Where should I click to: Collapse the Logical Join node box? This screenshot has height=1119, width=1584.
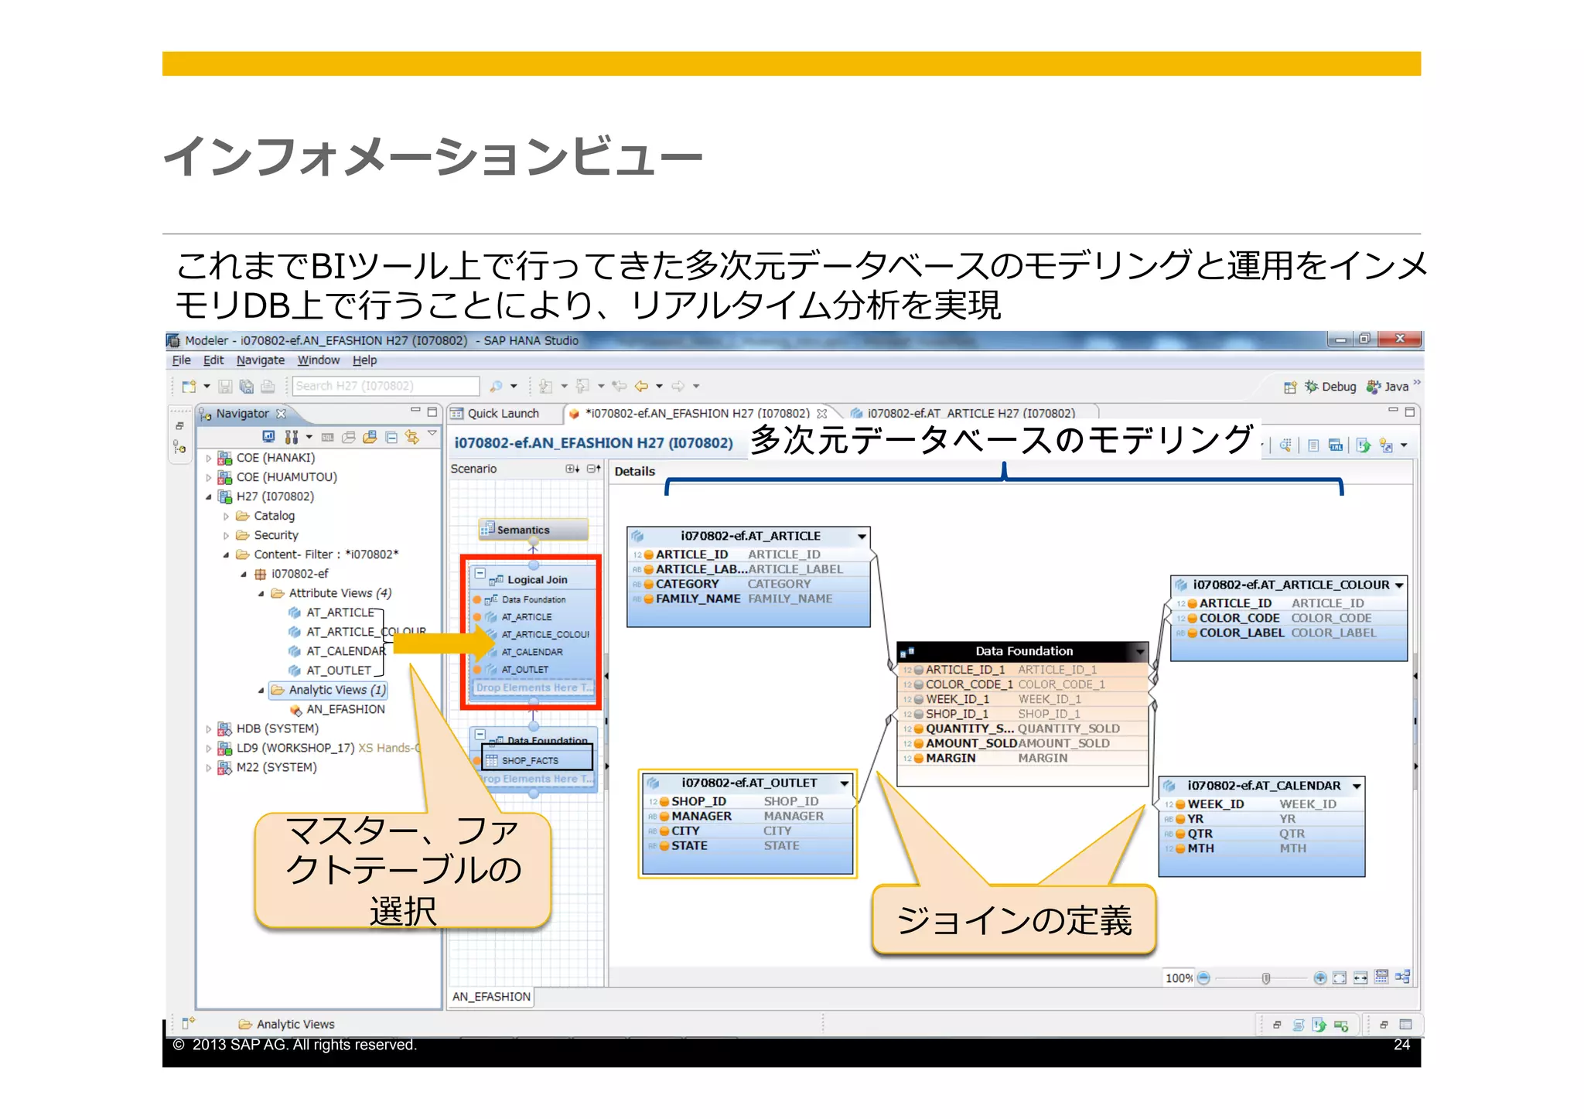tap(480, 574)
